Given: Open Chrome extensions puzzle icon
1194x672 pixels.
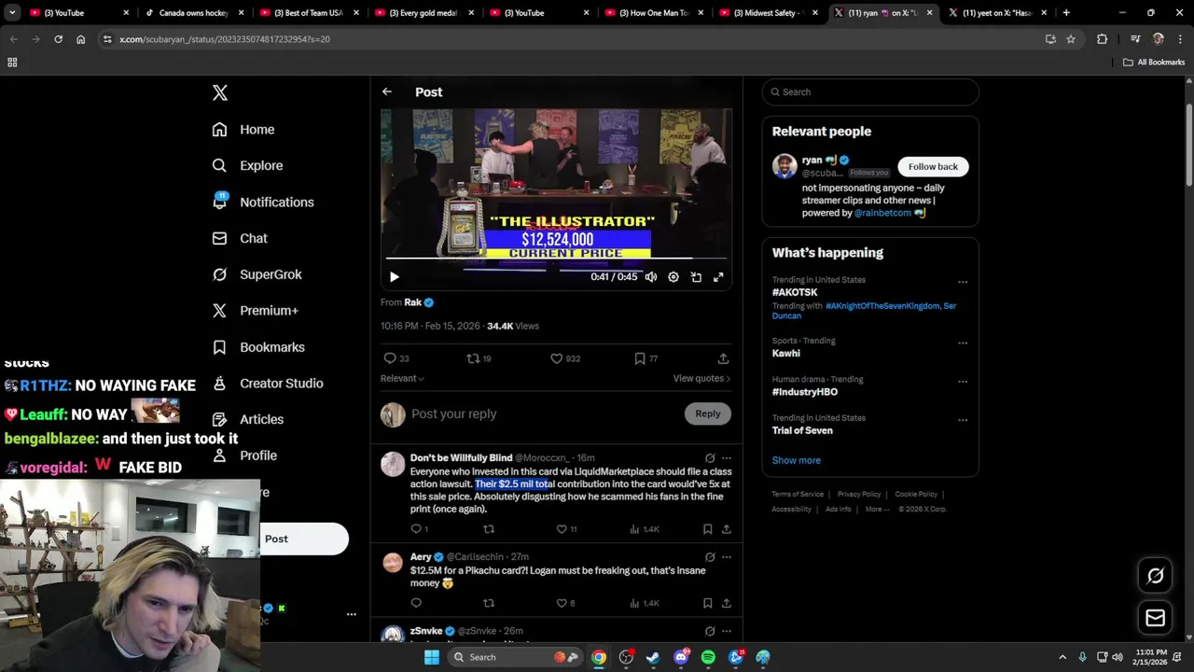Looking at the screenshot, I should [x=1102, y=39].
